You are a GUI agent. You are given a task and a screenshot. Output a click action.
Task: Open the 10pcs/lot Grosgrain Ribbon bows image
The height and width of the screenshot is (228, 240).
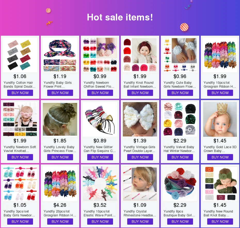pyautogui.click(x=220, y=55)
